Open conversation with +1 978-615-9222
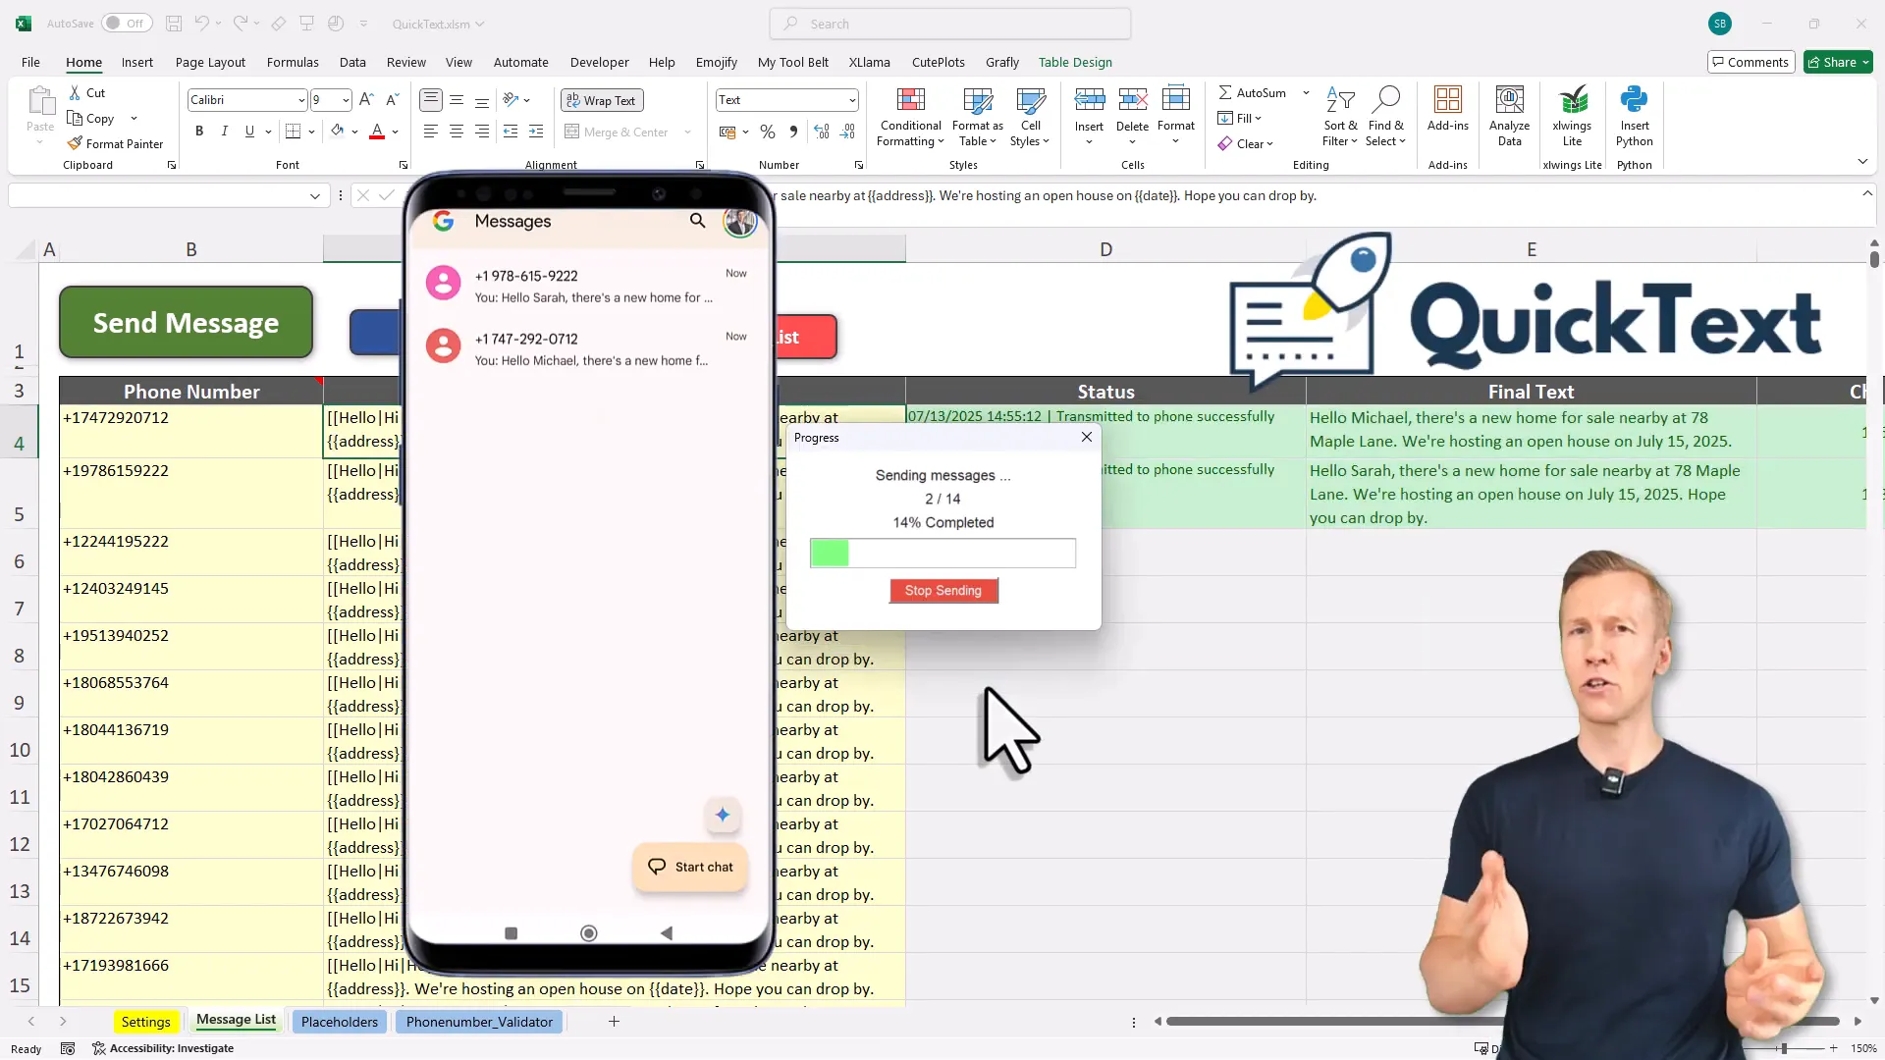Viewport: 1885px width, 1060px height. tap(587, 286)
